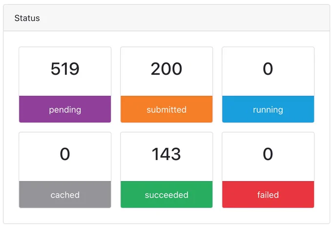332x230 pixels.
Task: Select the 0 failed count
Action: click(x=268, y=154)
